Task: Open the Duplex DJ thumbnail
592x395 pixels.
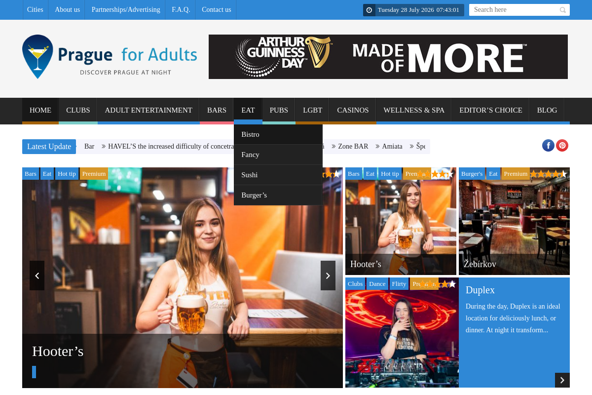Action: [x=402, y=333]
